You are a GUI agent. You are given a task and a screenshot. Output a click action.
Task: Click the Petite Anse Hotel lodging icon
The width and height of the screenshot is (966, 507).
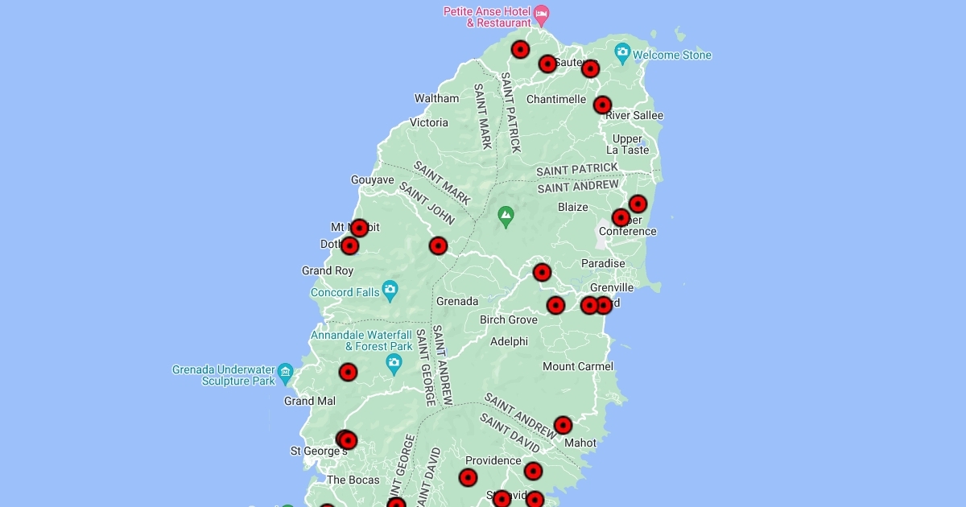(543, 14)
